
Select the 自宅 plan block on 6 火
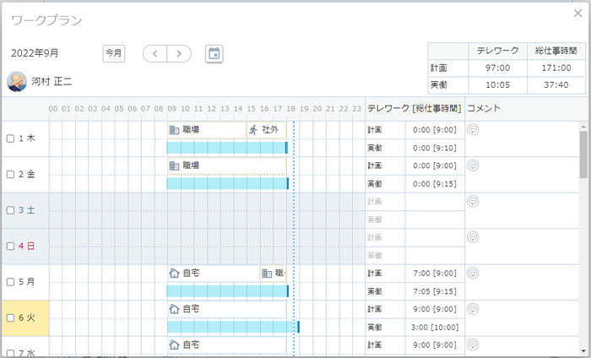226,309
